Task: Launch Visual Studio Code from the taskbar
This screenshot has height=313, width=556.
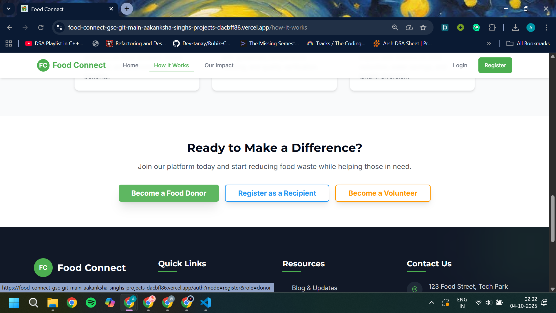Action: 206,303
